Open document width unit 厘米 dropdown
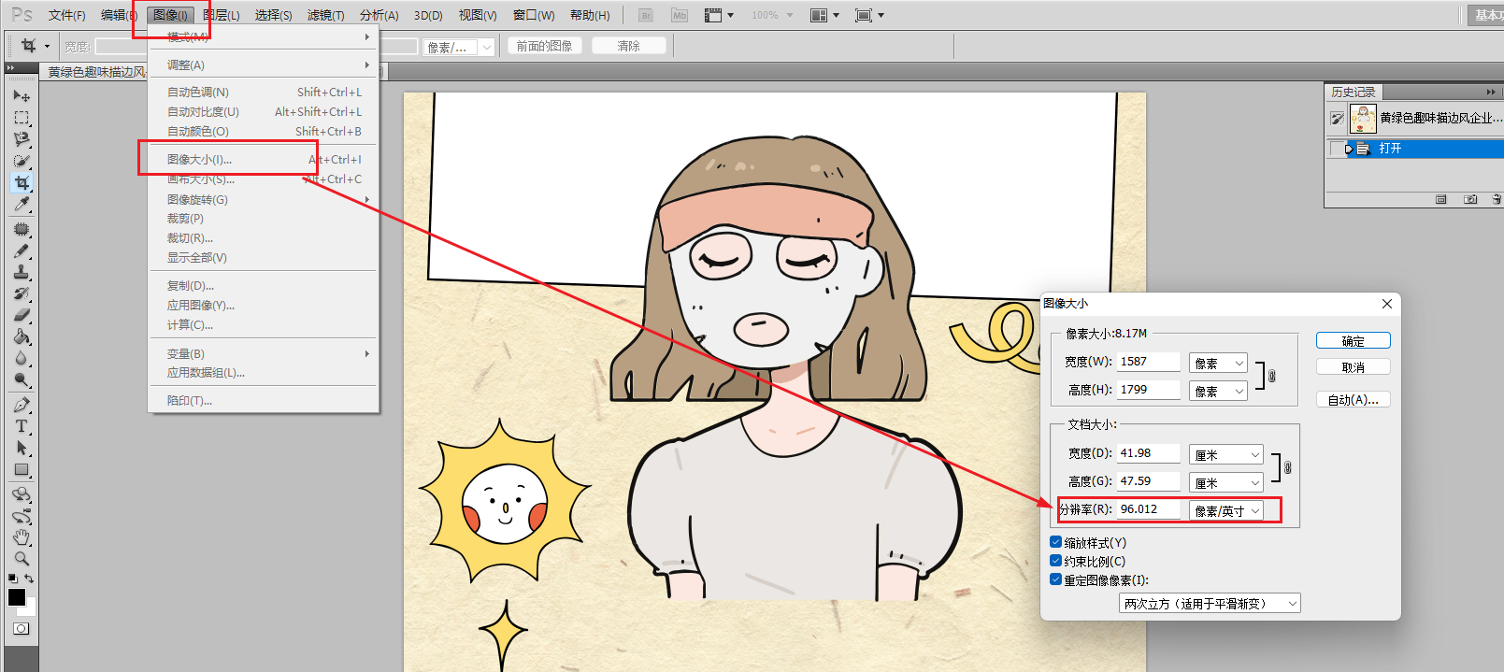This screenshot has width=1504, height=672. (1226, 455)
